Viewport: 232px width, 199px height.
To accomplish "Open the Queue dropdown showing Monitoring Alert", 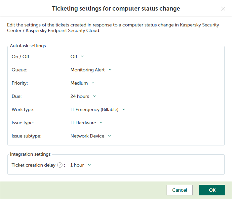I will (88, 70).
